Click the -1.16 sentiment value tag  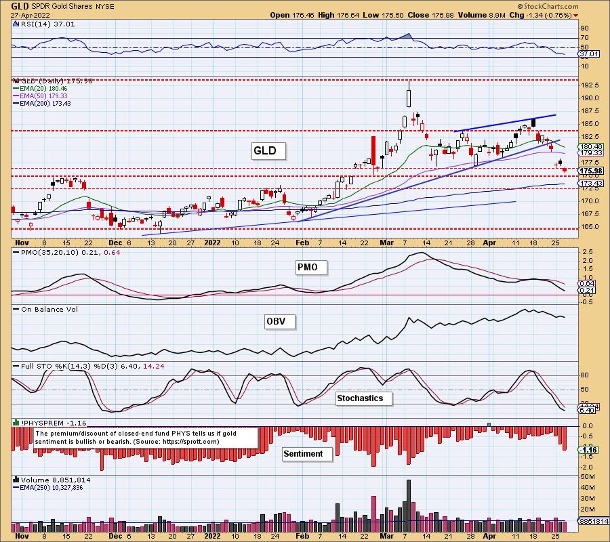pos(589,450)
